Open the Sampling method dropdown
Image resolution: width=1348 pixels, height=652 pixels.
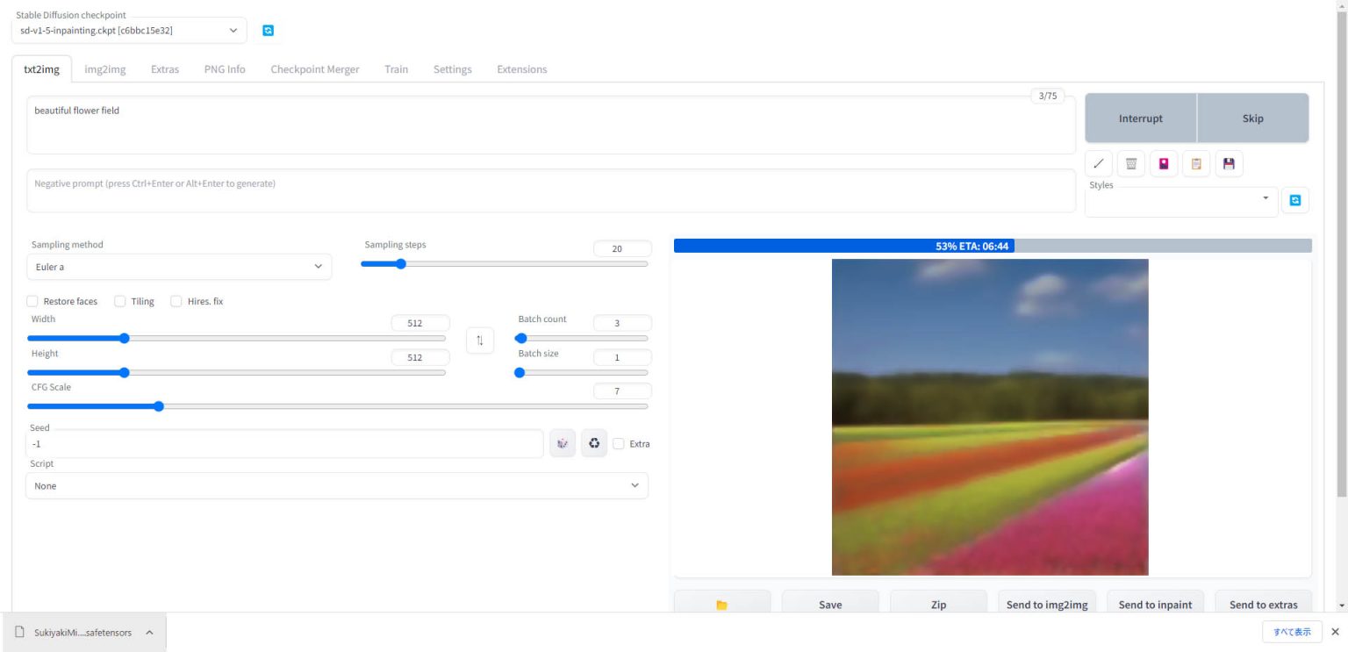tap(179, 267)
